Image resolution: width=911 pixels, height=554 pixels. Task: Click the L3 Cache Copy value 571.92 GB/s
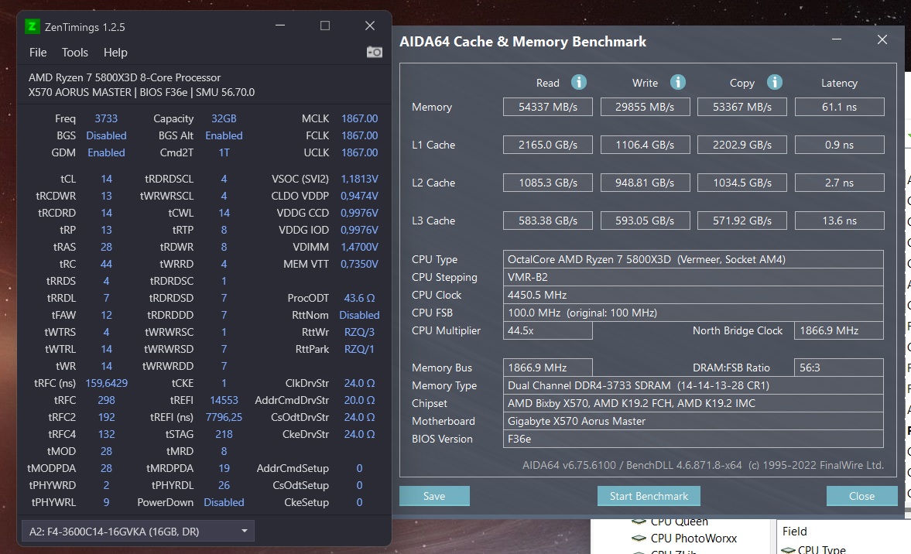tap(742, 221)
